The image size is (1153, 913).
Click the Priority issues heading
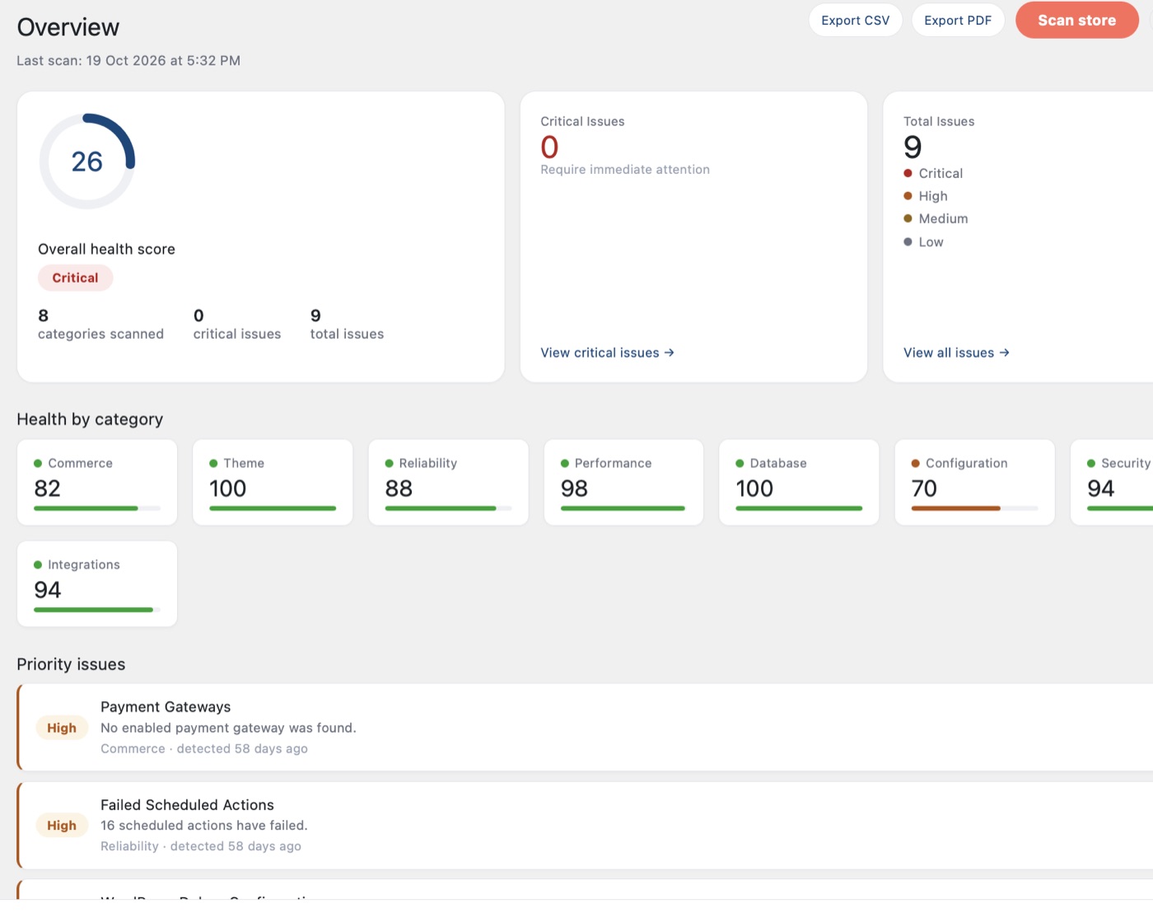click(71, 664)
